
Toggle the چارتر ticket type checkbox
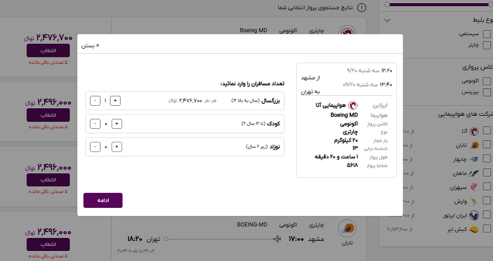point(487,45)
